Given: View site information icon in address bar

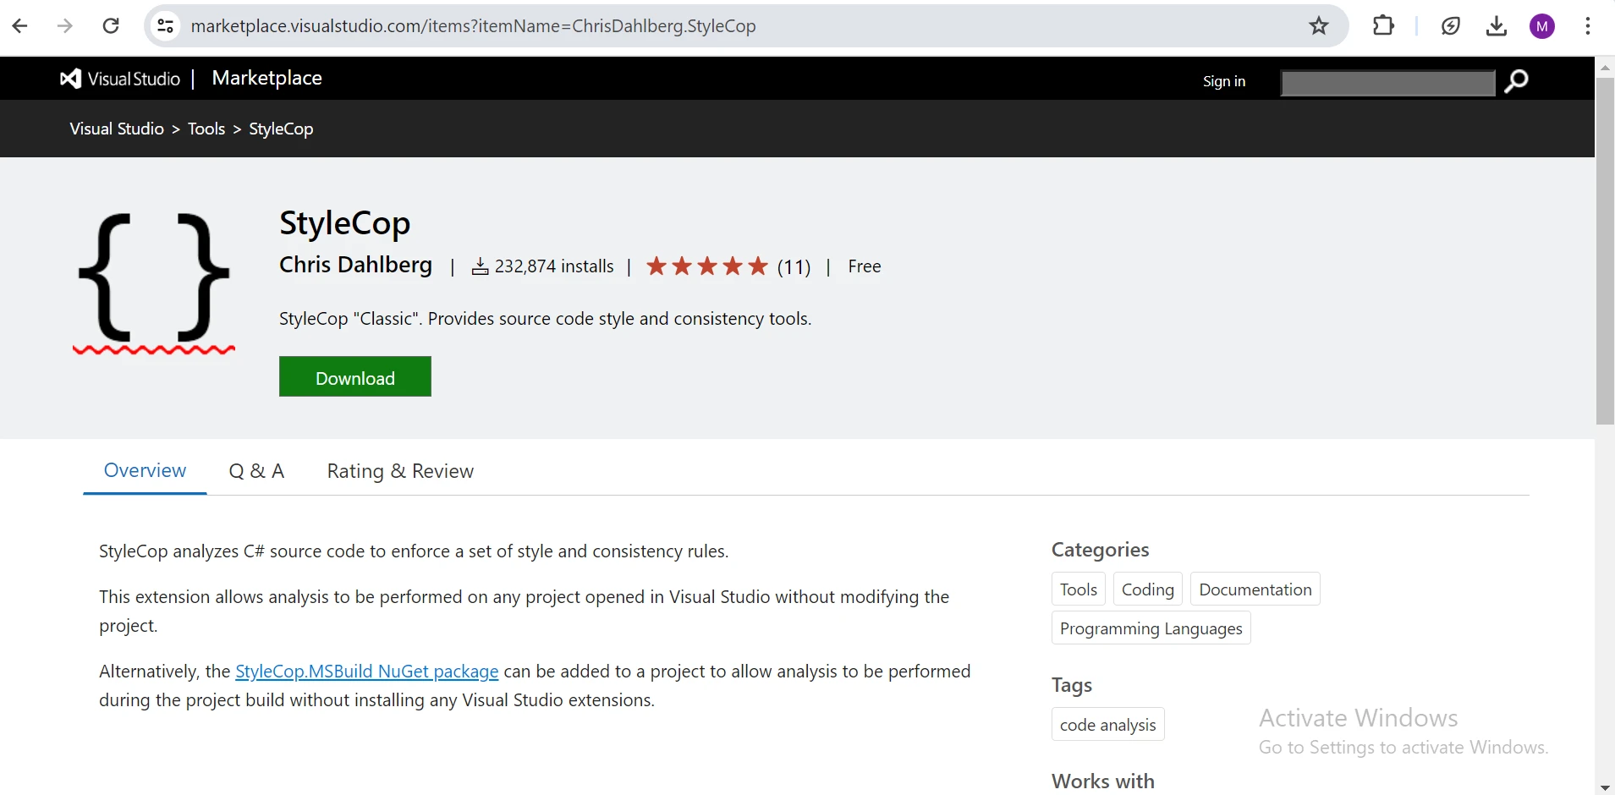Looking at the screenshot, I should (x=166, y=26).
